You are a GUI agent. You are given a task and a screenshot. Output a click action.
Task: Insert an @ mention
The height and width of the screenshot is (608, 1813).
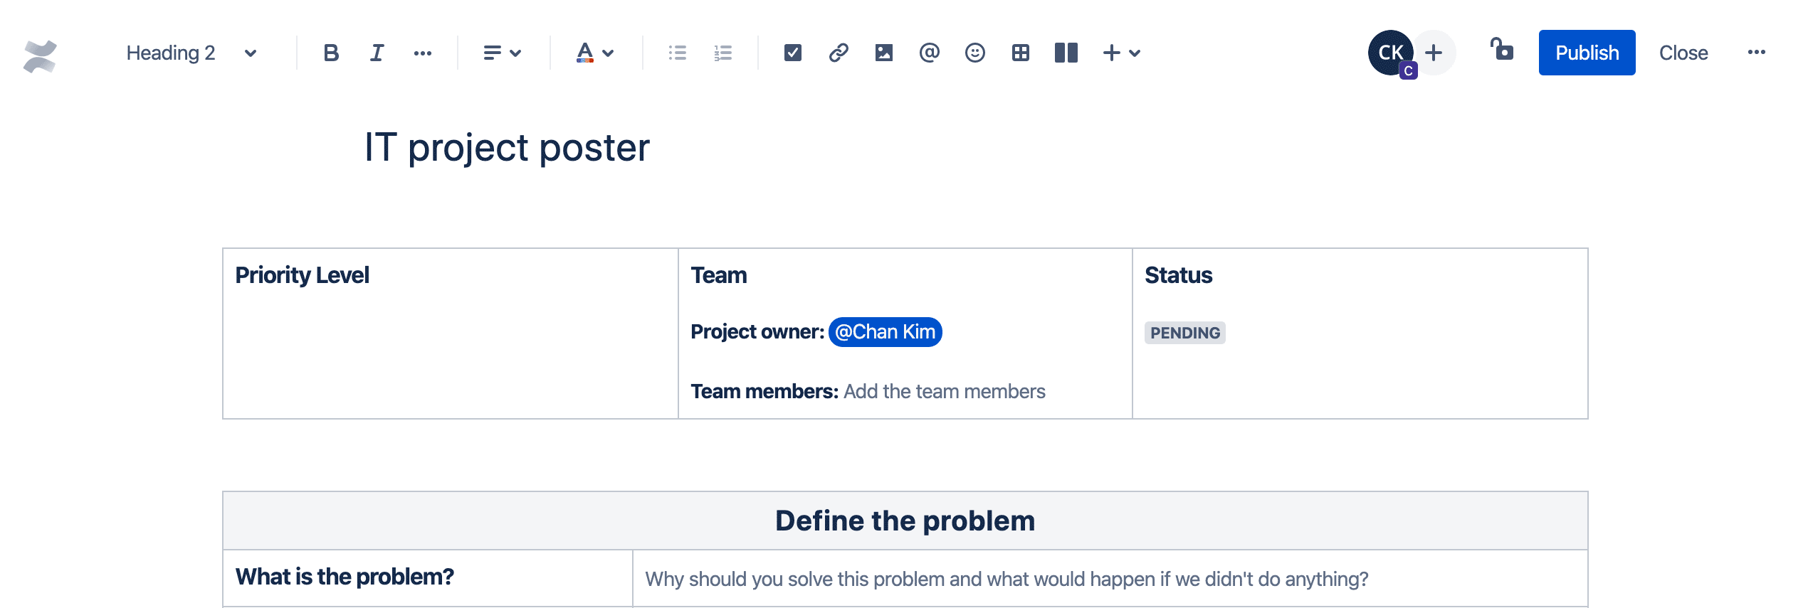pos(929,53)
